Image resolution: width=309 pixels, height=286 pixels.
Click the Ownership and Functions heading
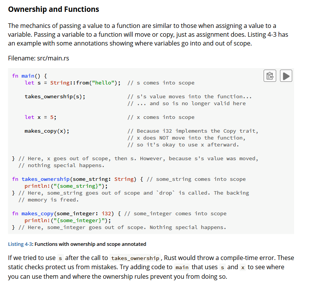click(53, 9)
